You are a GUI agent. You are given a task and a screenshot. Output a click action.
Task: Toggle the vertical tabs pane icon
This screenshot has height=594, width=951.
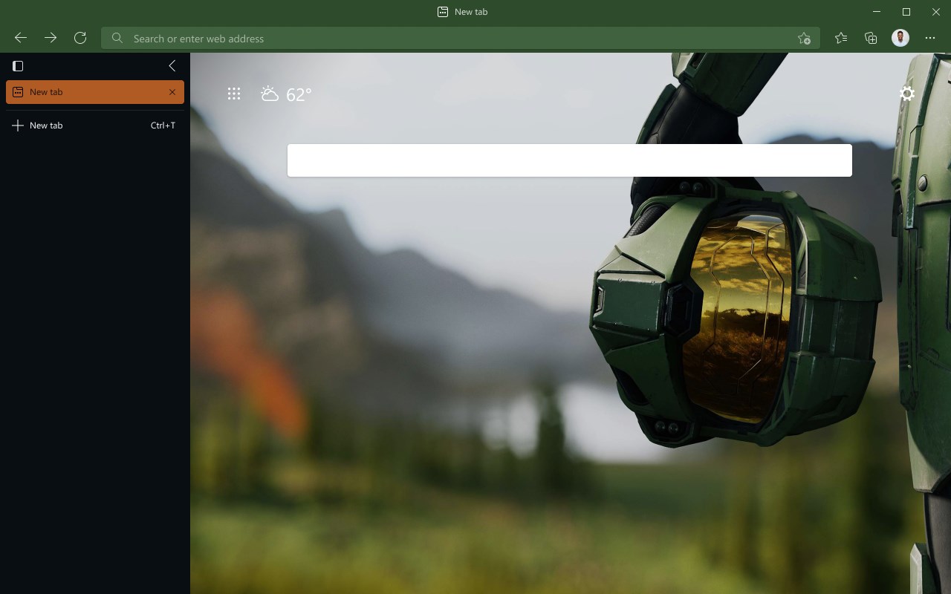18,66
